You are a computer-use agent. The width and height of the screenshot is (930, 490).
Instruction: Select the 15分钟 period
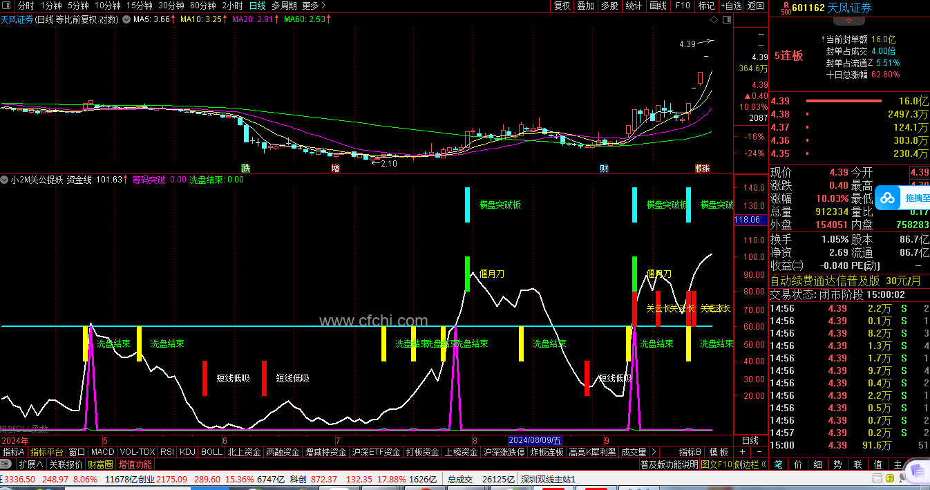tap(140, 6)
